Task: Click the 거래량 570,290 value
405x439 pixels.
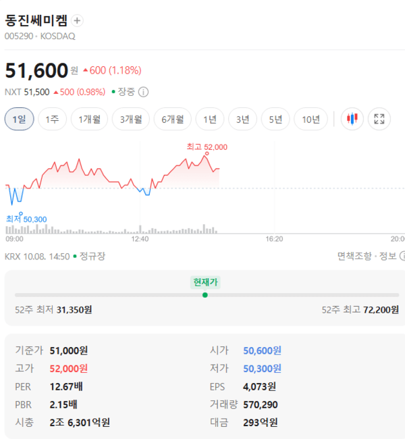Action: (261, 405)
